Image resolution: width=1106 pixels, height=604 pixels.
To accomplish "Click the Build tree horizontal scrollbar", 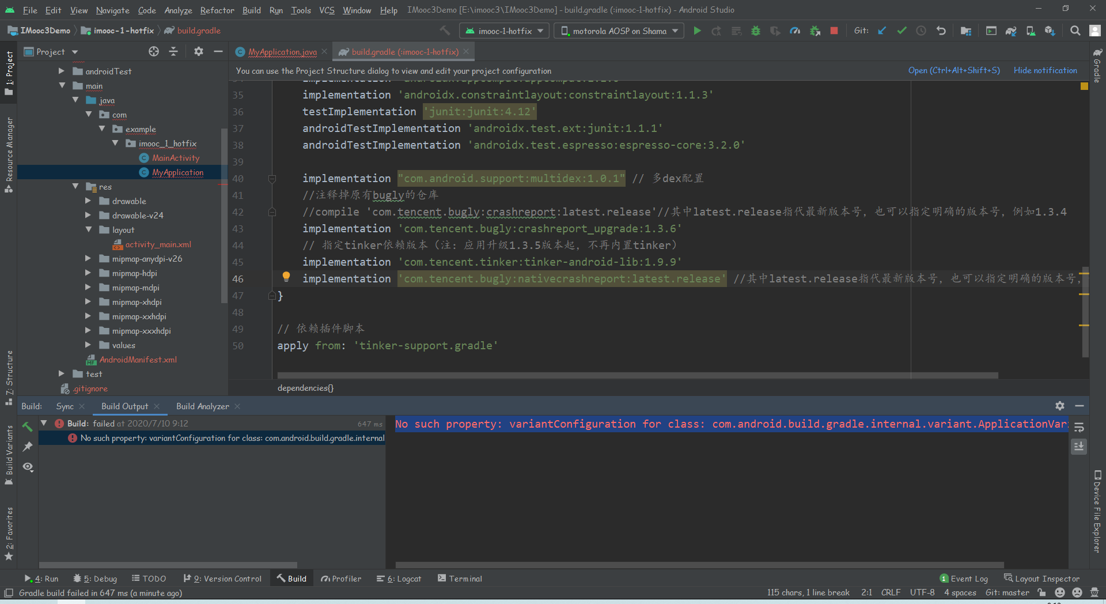I will coord(168,565).
